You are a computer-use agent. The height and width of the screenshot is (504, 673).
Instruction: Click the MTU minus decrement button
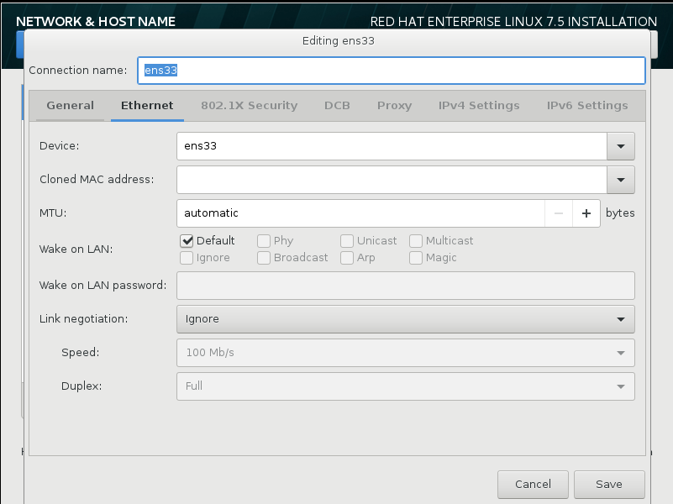(559, 213)
